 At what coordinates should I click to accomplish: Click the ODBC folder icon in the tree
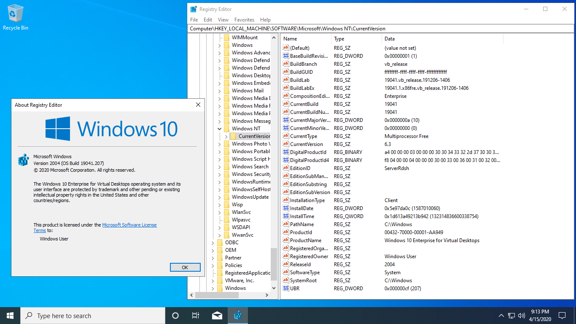(x=220, y=243)
